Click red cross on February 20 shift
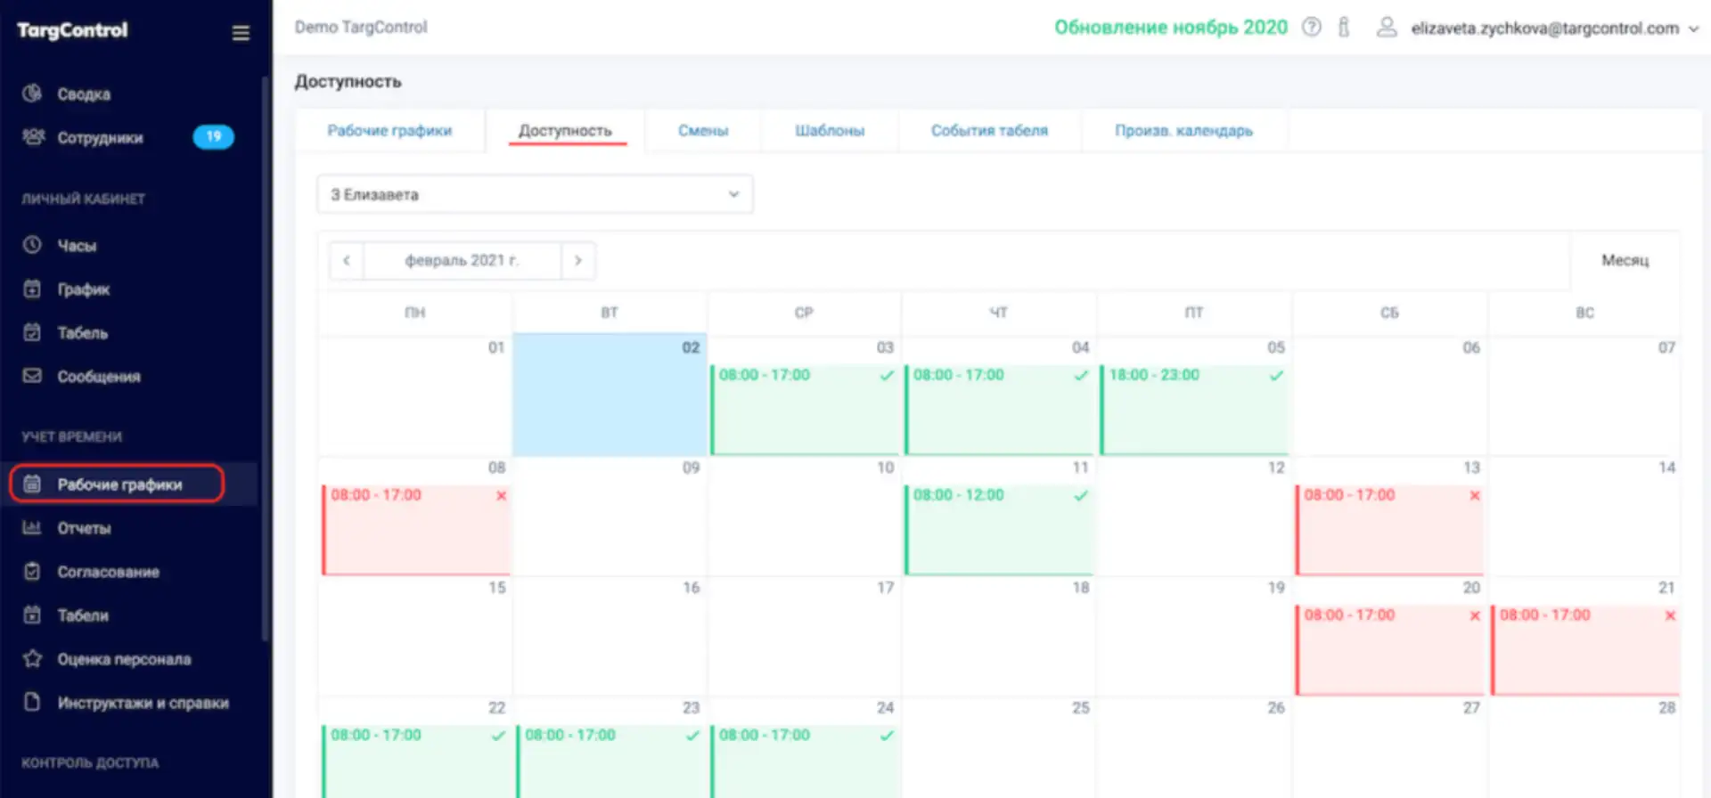 coord(1475,615)
